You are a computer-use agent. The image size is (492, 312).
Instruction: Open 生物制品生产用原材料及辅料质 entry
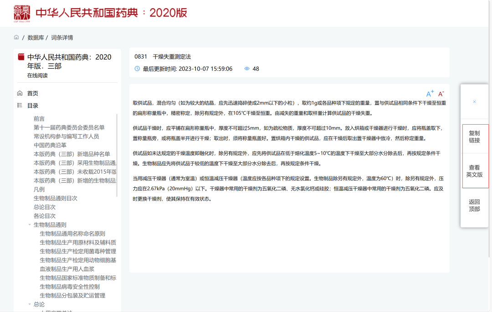(78, 242)
